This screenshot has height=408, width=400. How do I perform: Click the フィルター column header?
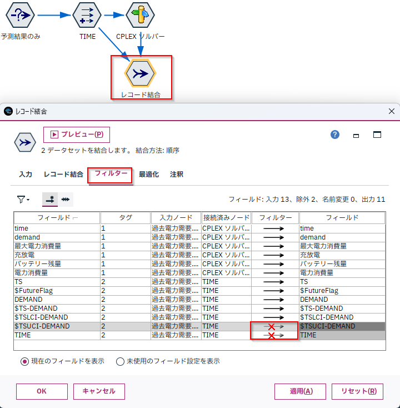coord(276,218)
